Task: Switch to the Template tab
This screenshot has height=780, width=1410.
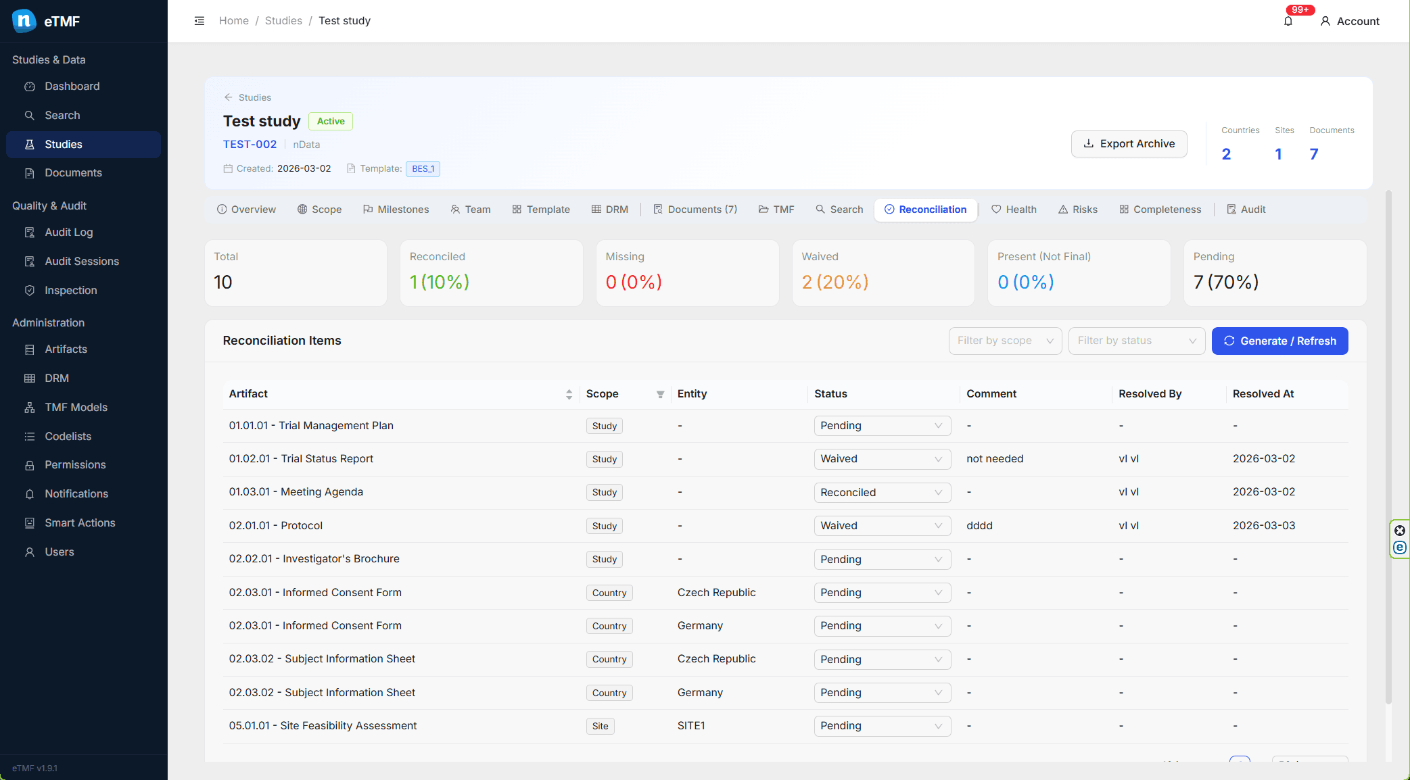Action: click(x=541, y=210)
